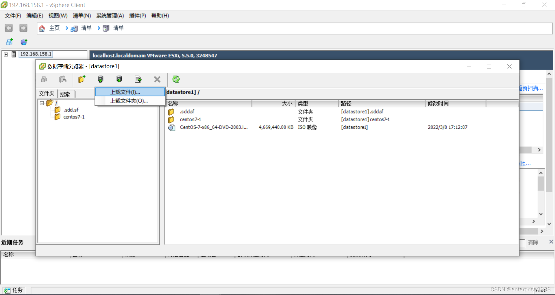This screenshot has height=295, width=555.
Task: Sort by the 类型 column header
Action: pyautogui.click(x=317, y=104)
